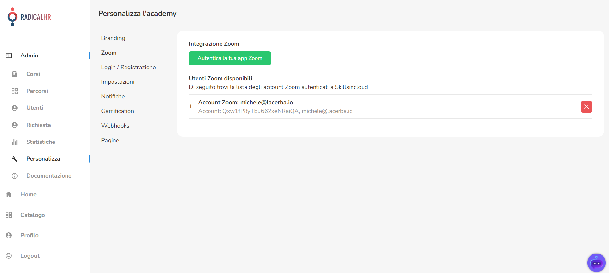Click the Profilo person icon
This screenshot has width=609, height=273.
(x=9, y=235)
